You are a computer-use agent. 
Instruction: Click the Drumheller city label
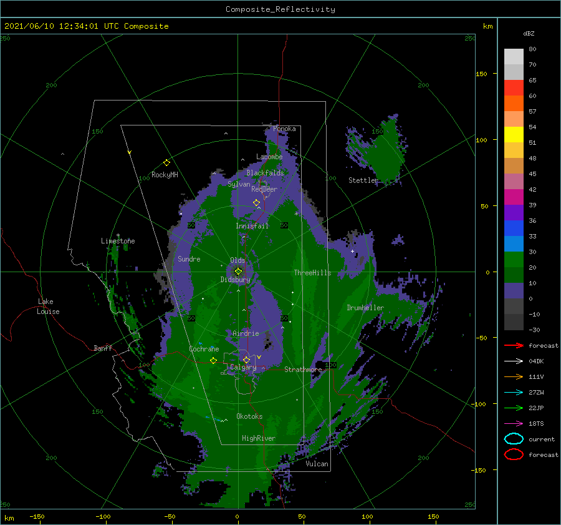tap(365, 308)
